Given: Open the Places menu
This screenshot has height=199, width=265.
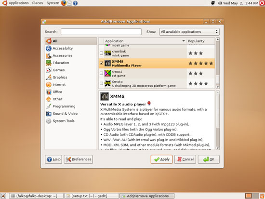Looking at the screenshot, I should tap(38, 3).
